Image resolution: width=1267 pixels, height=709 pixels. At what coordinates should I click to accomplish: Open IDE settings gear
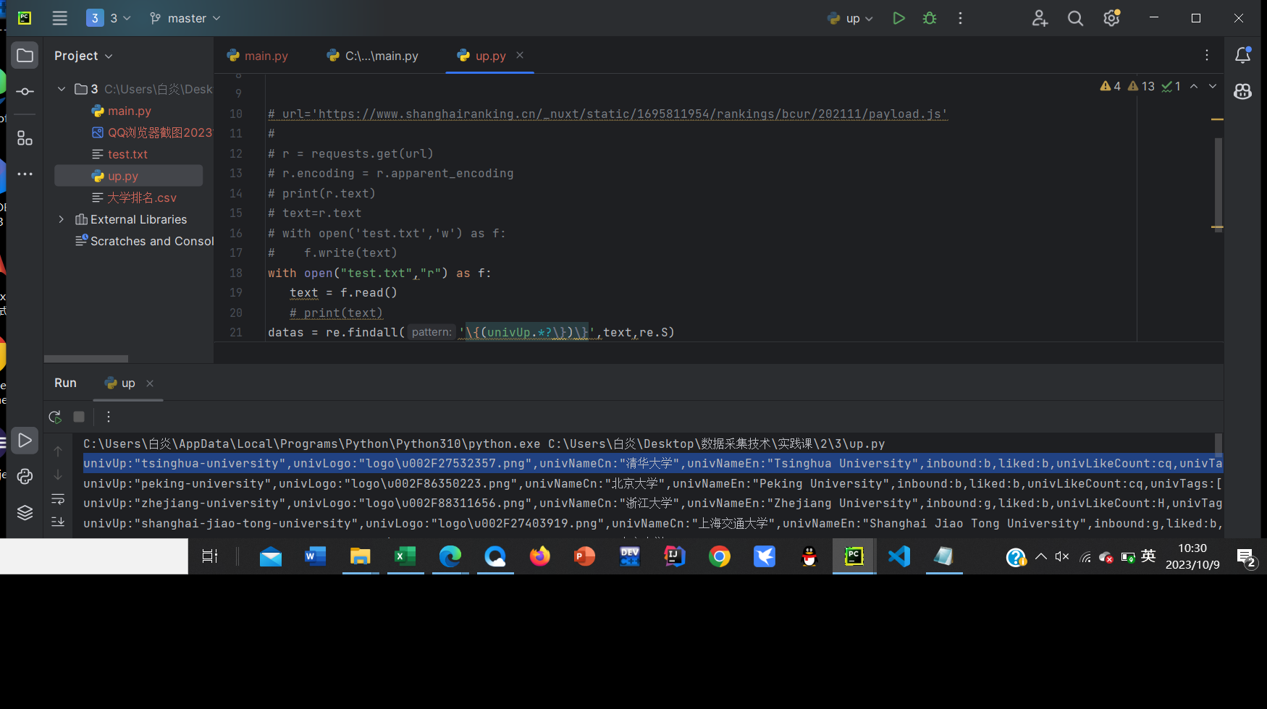pyautogui.click(x=1111, y=18)
